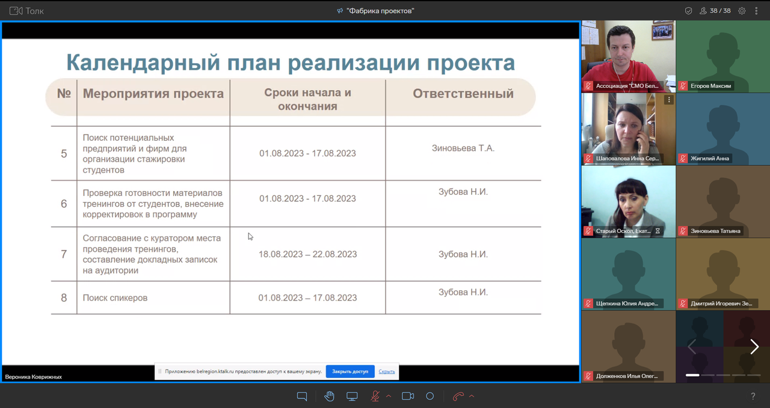Raise hand in the meeting
The width and height of the screenshot is (770, 408).
pyautogui.click(x=329, y=396)
